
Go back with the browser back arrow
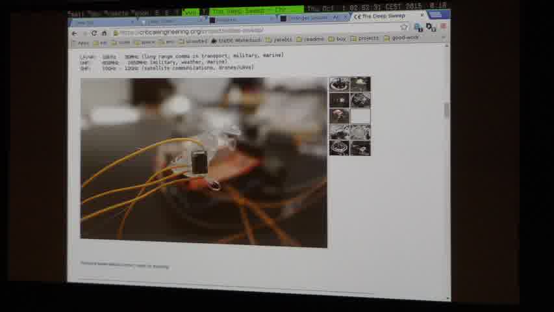point(75,34)
